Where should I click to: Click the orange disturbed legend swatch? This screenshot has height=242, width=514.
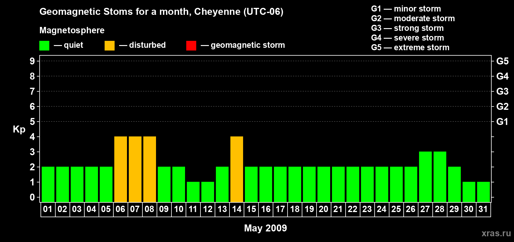(x=109, y=46)
